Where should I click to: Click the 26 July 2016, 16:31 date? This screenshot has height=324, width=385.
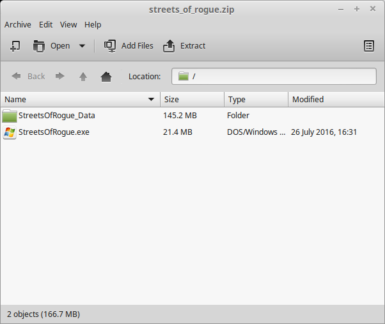(324, 132)
